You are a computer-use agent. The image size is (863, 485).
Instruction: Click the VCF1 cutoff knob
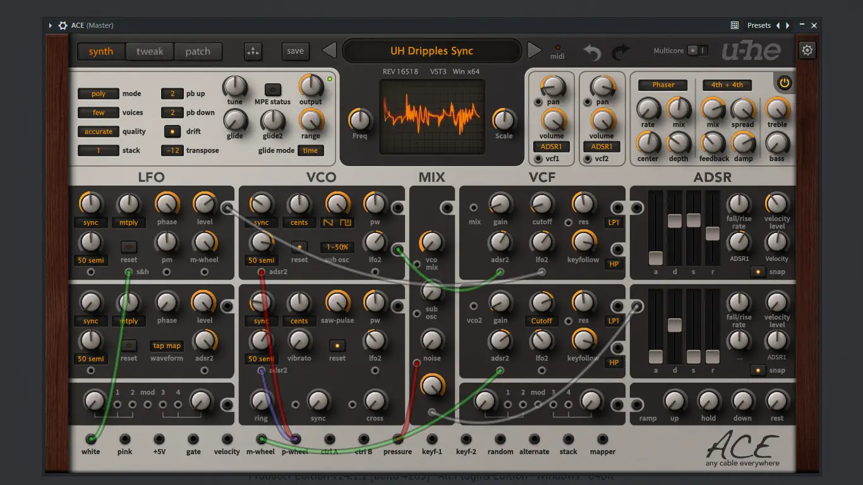[541, 203]
